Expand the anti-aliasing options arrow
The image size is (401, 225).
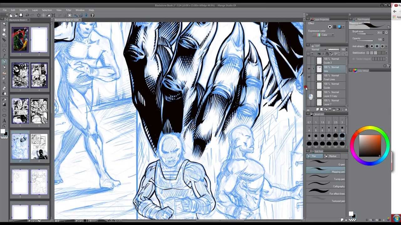pos(386,46)
